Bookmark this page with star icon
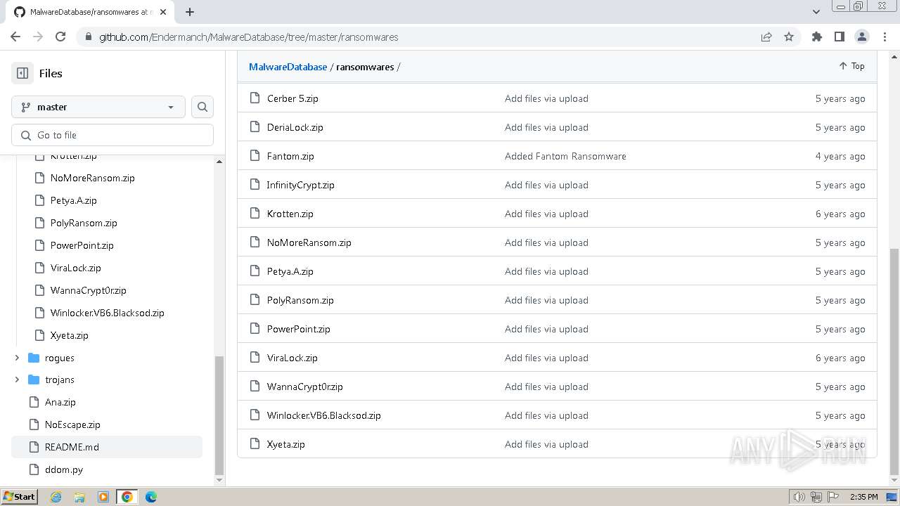 (789, 37)
